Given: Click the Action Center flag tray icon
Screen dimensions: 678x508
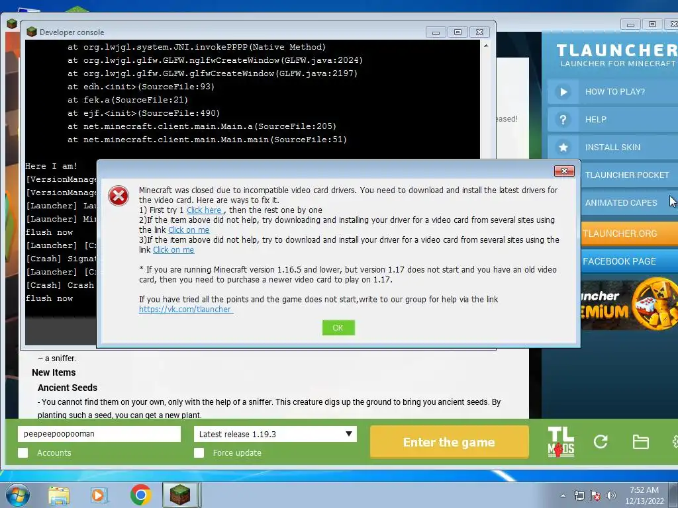Looking at the screenshot, I should (595, 495).
